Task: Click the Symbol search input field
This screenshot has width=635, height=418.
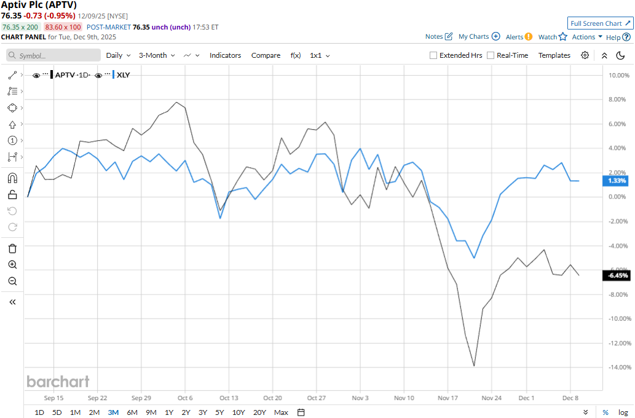Action: point(53,55)
